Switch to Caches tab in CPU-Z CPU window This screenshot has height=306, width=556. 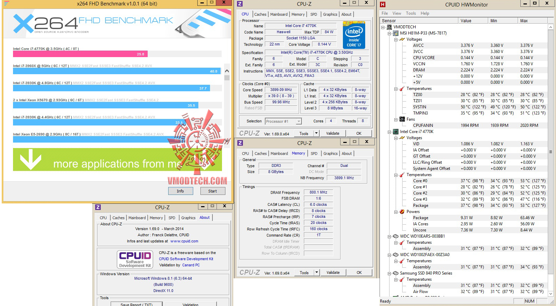pos(260,14)
